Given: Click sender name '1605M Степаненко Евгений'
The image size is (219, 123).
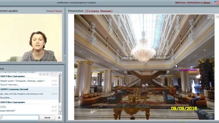Looking at the screenshot, I should (14, 89).
